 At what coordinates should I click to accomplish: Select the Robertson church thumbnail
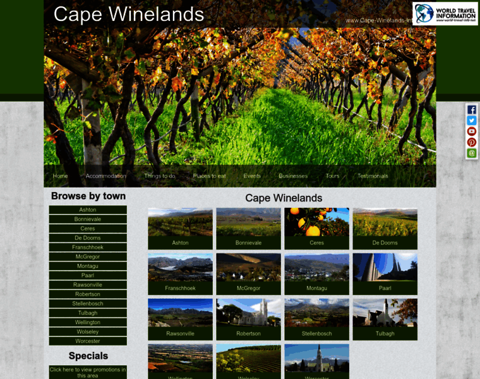pos(248,319)
